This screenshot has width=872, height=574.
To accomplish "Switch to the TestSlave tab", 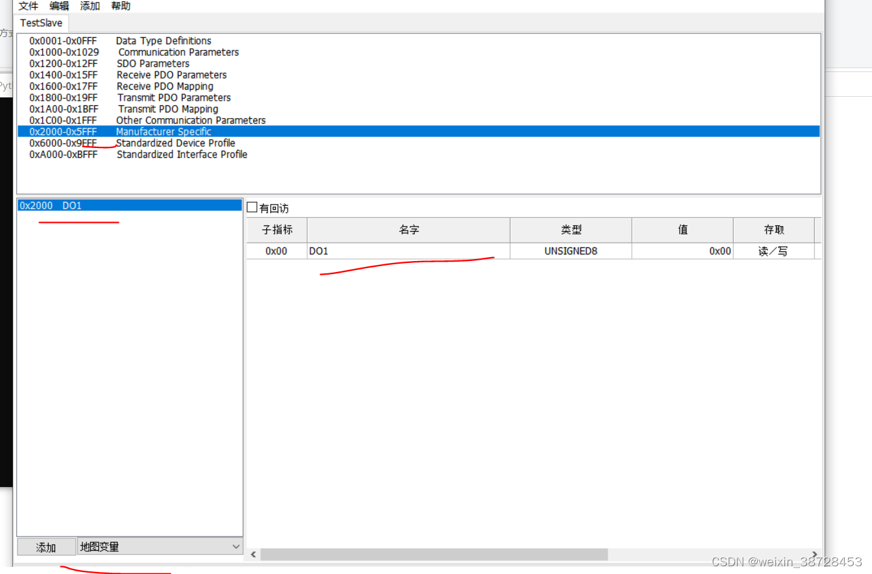I will [41, 23].
